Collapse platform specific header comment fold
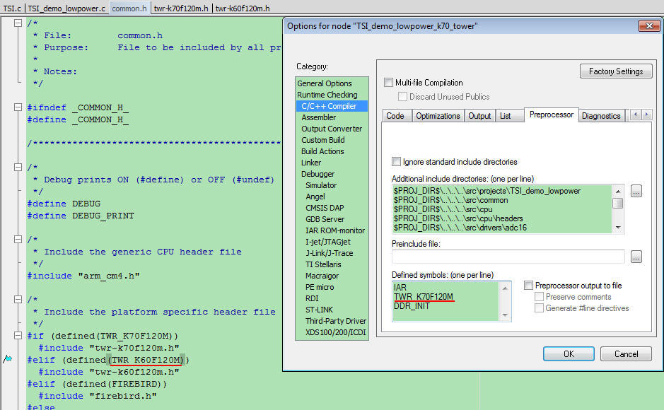 coord(18,300)
